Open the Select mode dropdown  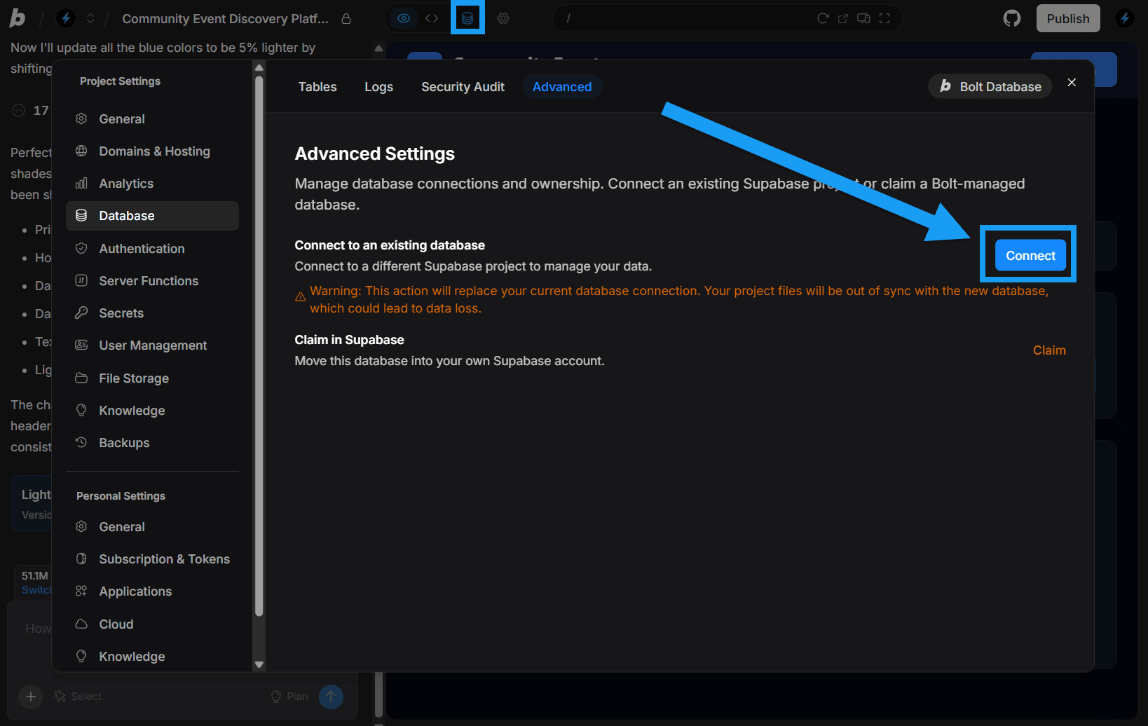[x=78, y=696]
